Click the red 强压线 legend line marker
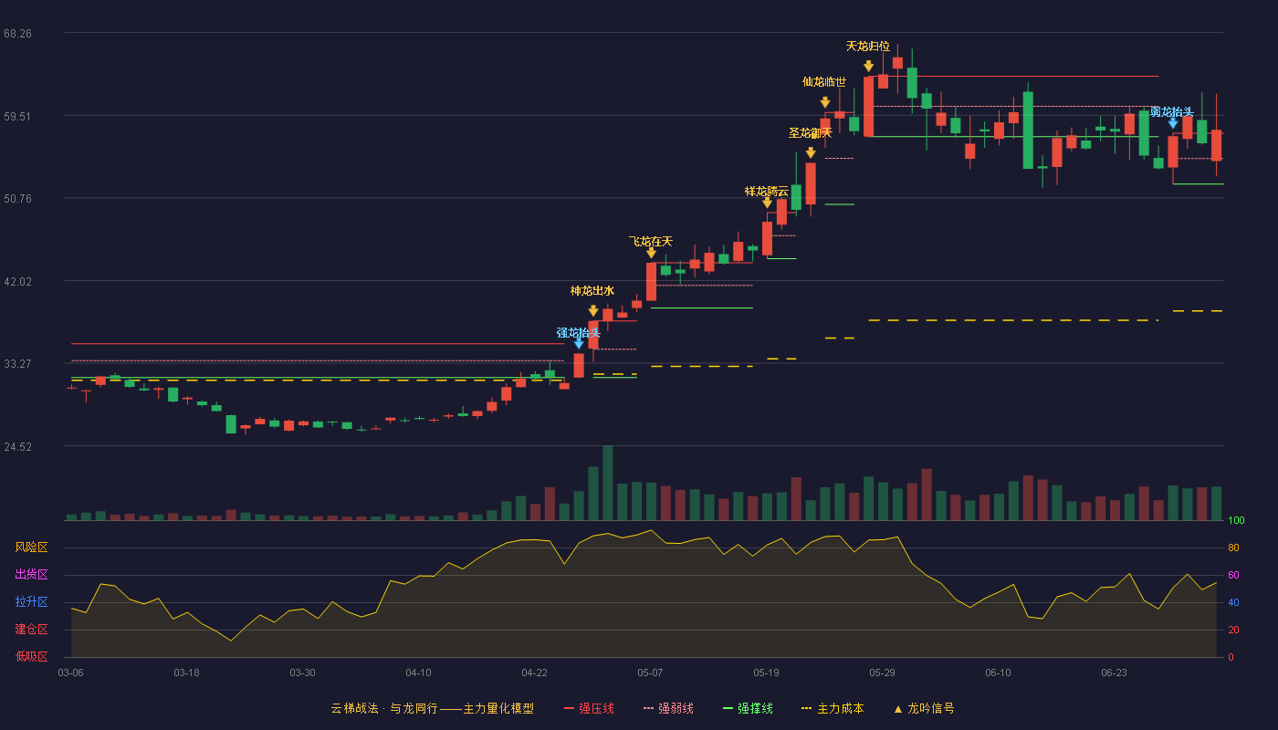1278x730 pixels. [570, 708]
